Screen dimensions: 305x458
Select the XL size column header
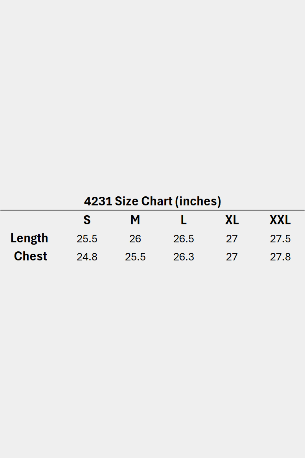(232, 220)
